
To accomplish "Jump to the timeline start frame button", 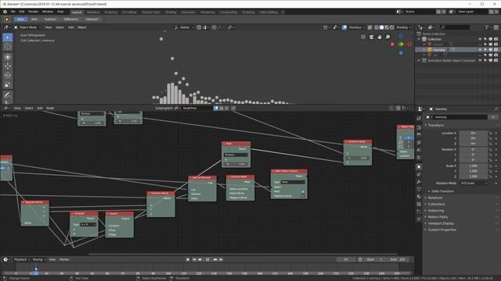I will click(x=194, y=259).
